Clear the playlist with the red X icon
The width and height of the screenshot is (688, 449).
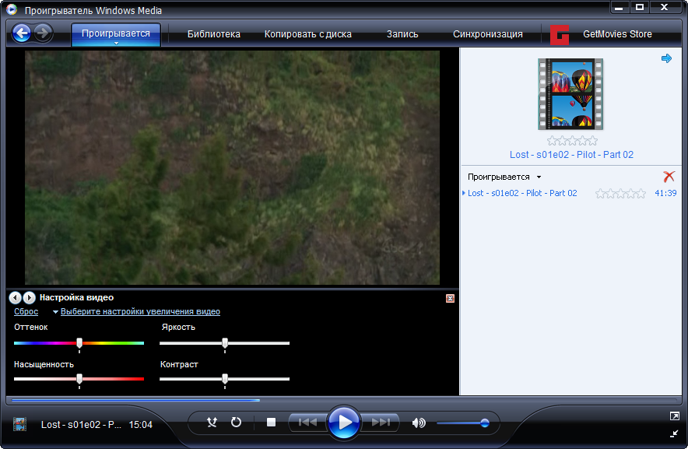tap(669, 177)
